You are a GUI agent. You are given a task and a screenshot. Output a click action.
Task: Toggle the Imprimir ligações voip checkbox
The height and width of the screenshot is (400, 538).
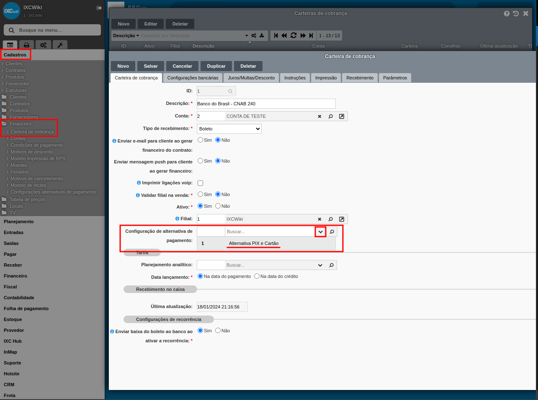tap(200, 183)
